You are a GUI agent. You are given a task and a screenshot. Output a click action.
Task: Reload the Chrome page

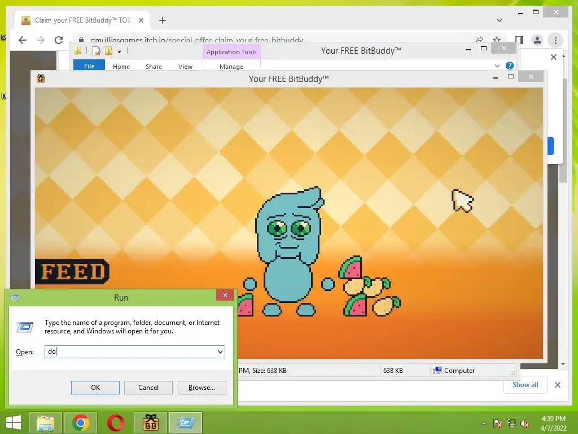(x=59, y=40)
